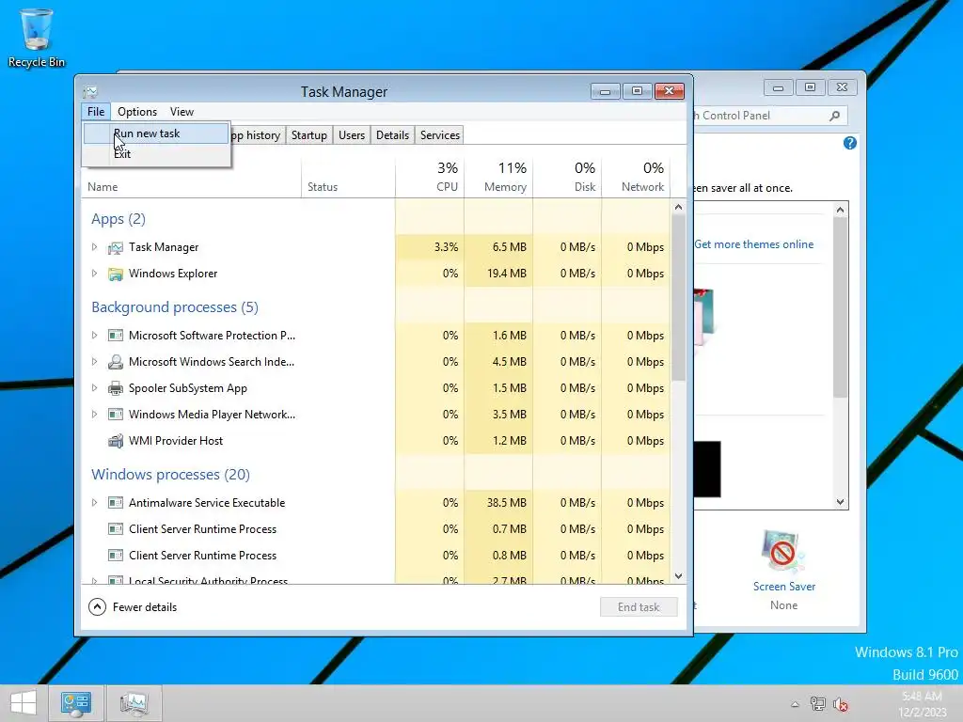Screen dimensions: 963x722
Task: Click the Task Manager process icon
Action: coord(116,247)
